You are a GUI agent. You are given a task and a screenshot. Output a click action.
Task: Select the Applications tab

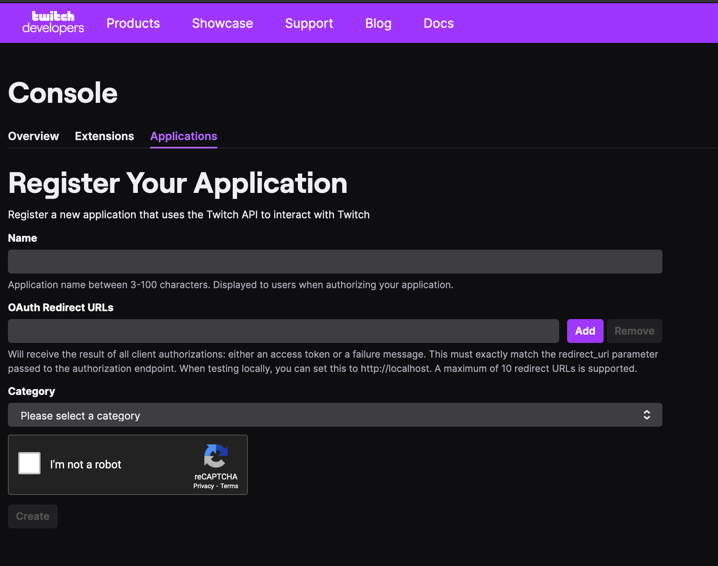coord(183,136)
